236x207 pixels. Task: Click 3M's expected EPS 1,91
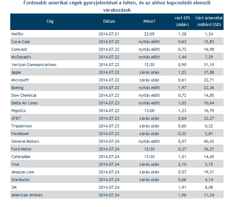182,187
